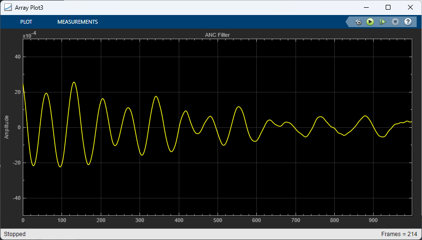
Task: Switch to the PLOT tab
Action: tap(26, 22)
